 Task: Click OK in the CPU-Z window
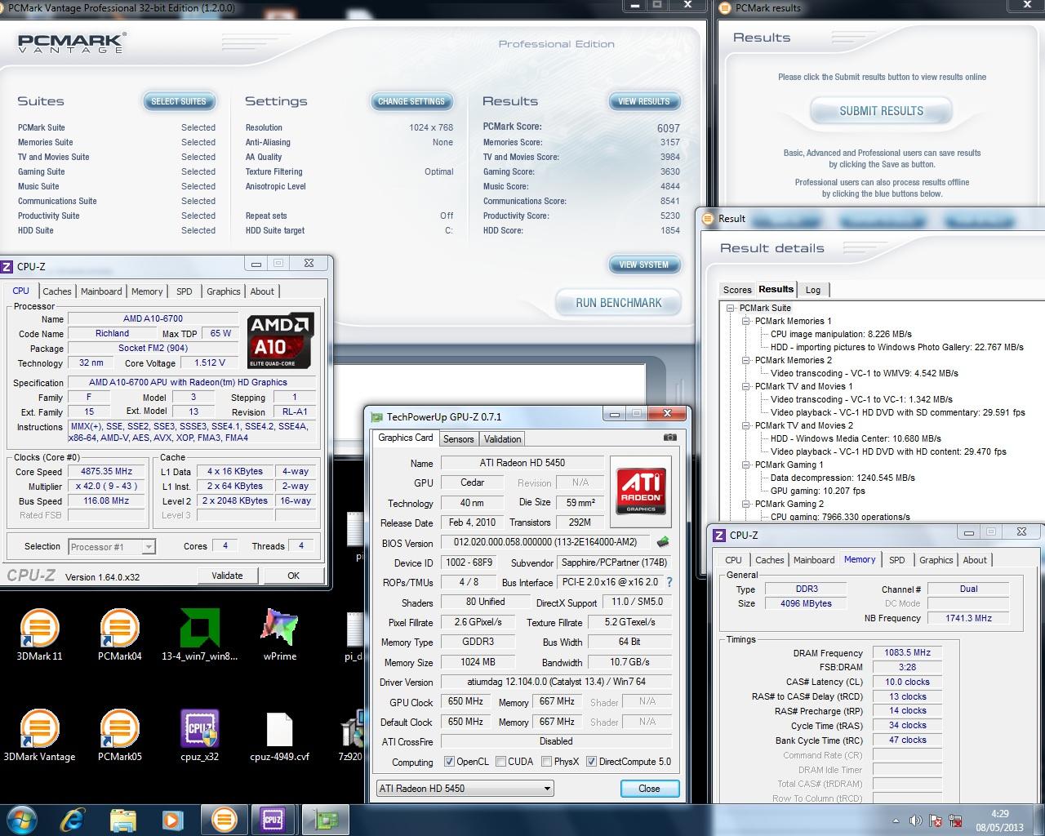(293, 576)
